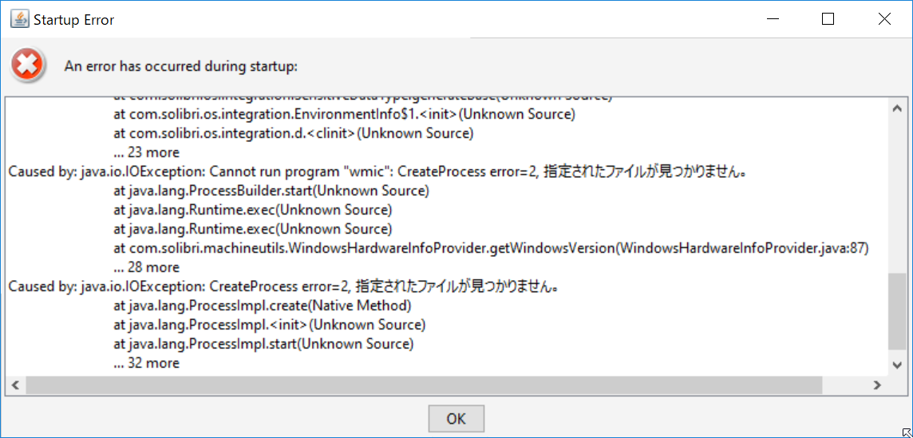Click the vertical scrollbar down arrow
Screen dimensions: 913x438
click(896, 365)
